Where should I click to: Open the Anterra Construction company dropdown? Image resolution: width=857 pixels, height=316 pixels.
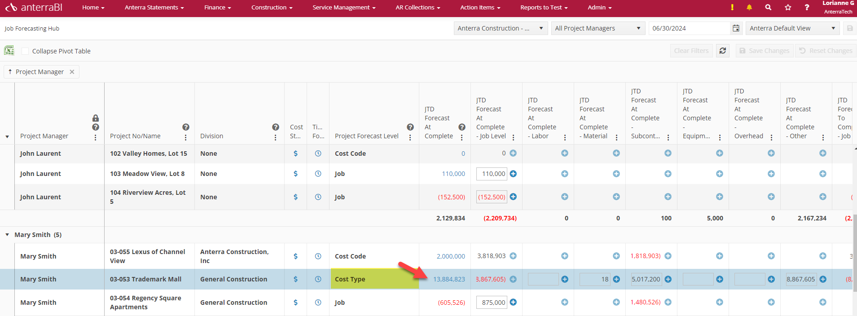(x=500, y=28)
